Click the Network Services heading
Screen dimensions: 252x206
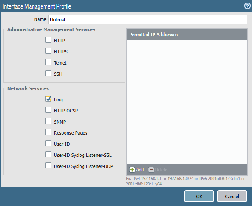[x=28, y=88]
